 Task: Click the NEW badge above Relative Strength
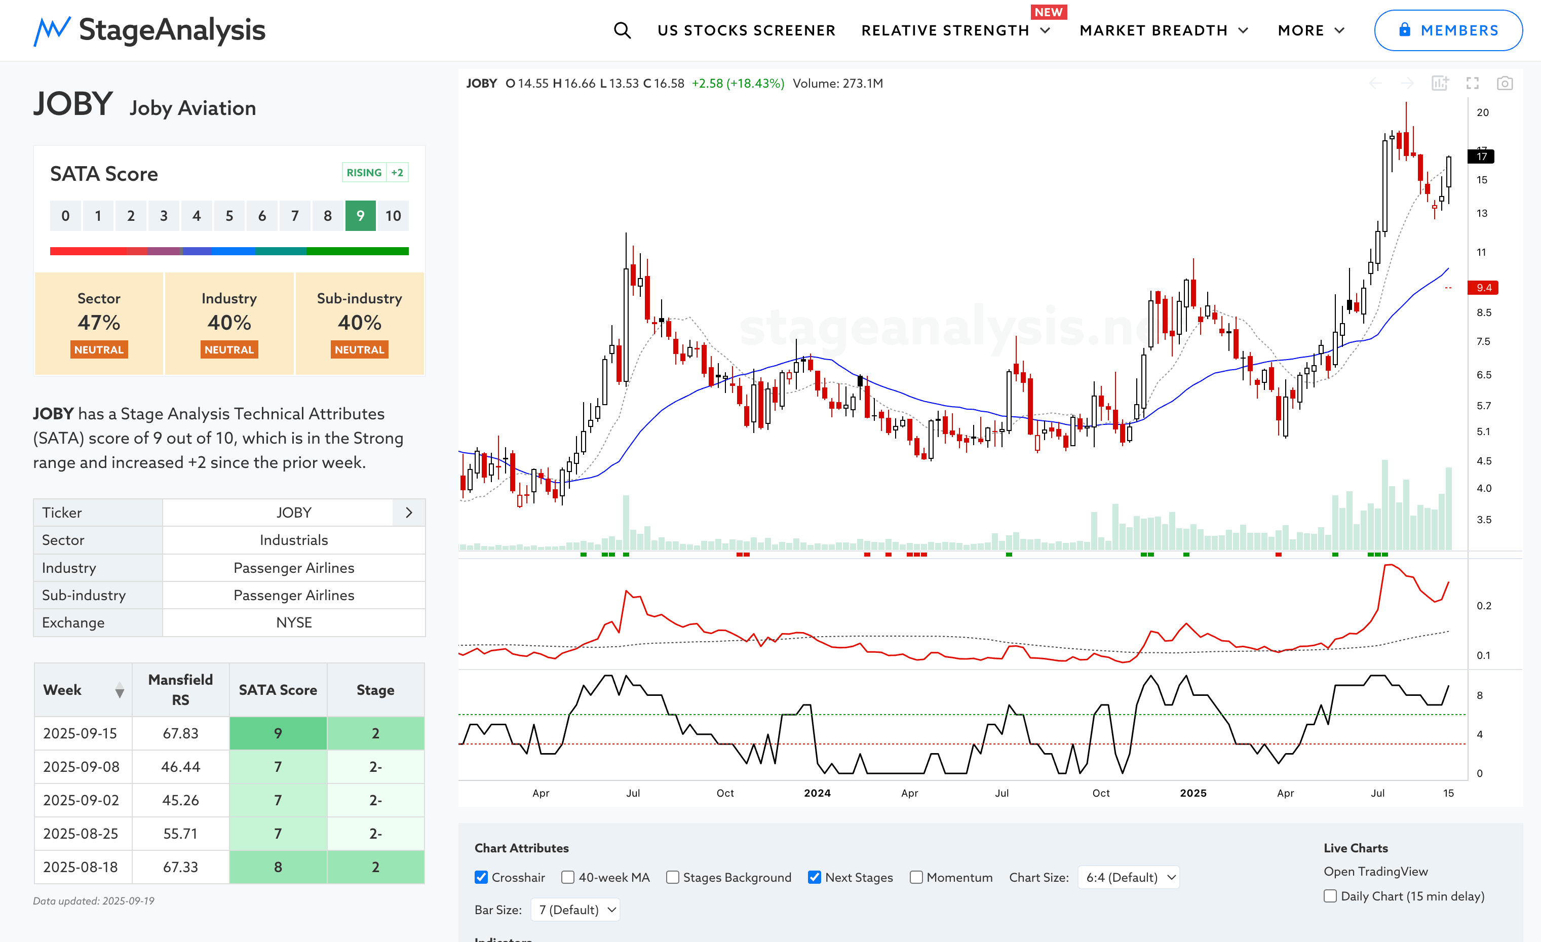(1048, 12)
